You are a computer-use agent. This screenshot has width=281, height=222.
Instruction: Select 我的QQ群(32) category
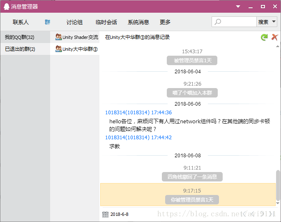(25, 37)
